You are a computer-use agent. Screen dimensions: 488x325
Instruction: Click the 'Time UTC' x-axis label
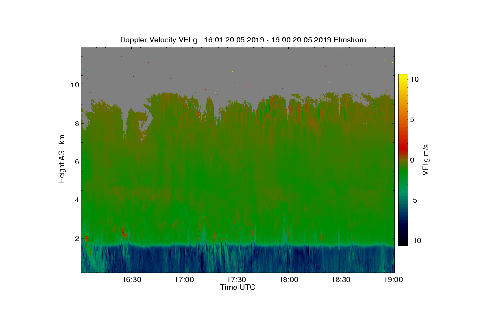point(238,287)
